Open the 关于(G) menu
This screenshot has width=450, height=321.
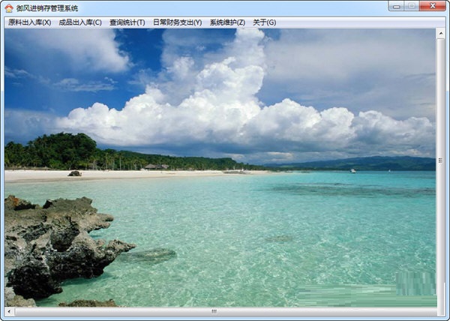point(264,22)
